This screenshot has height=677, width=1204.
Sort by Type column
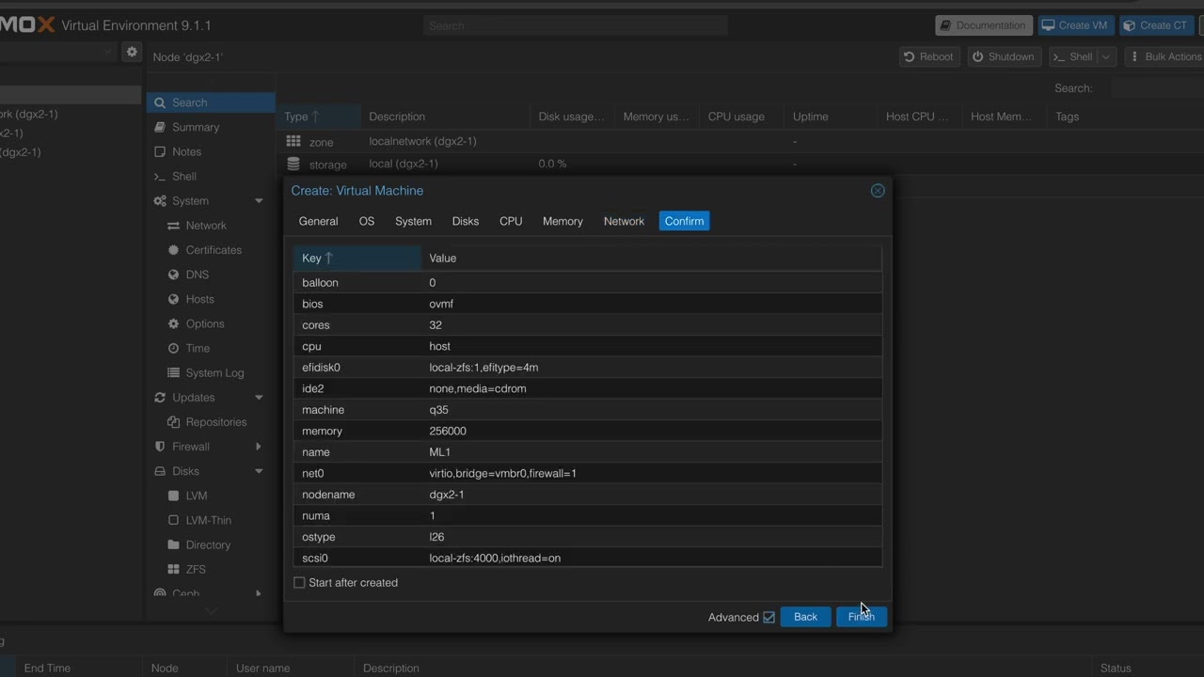point(318,117)
